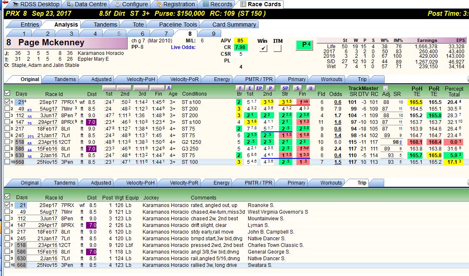Click the P running-style filter button
Screen dimensions: 469x276
pos(270,88)
